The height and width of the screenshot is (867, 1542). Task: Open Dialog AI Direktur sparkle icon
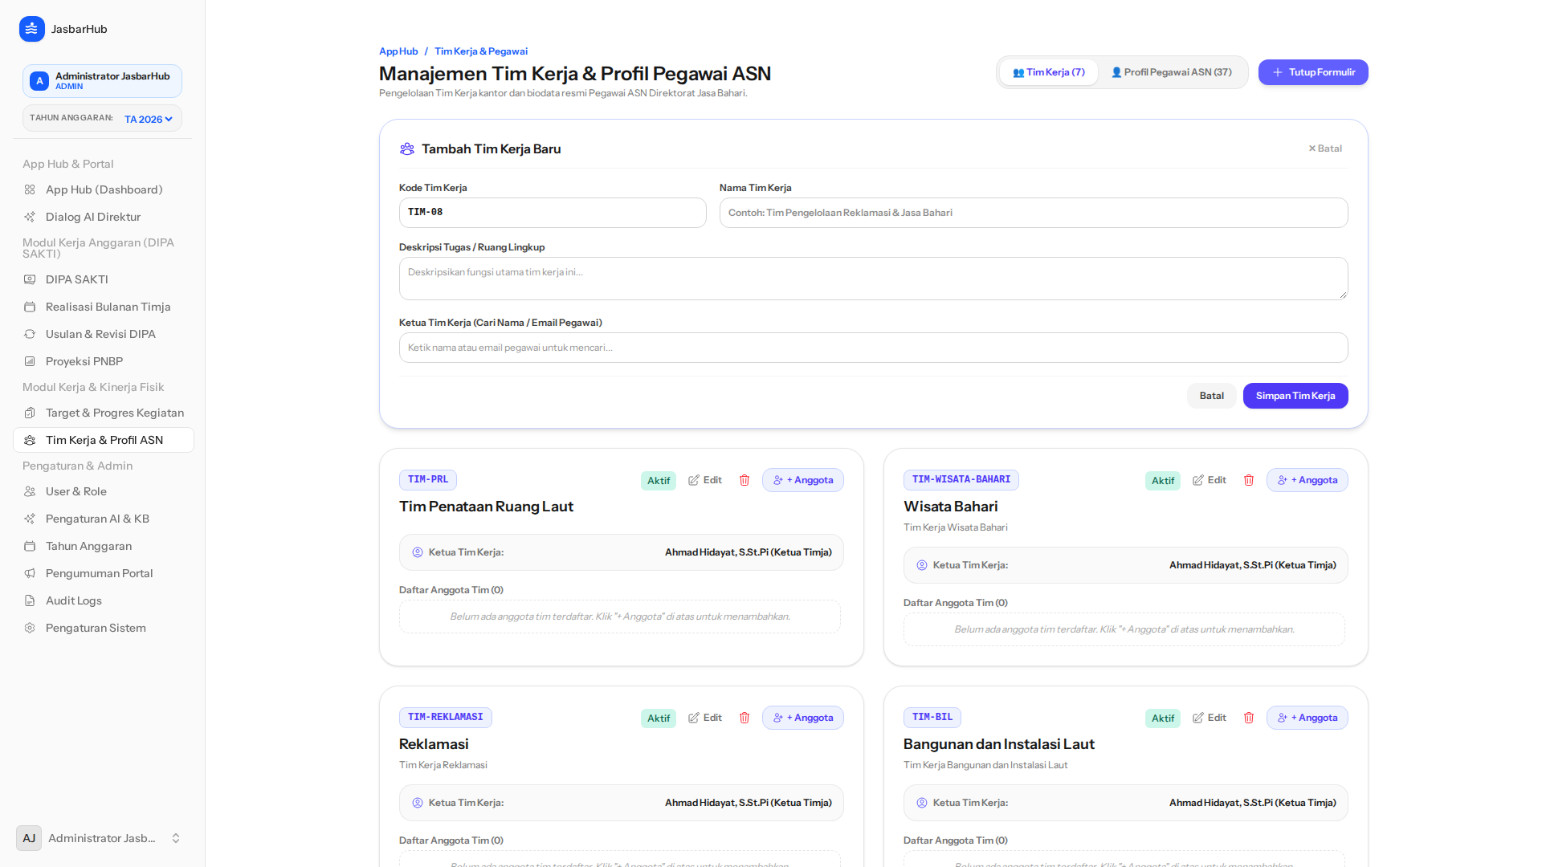pos(30,217)
